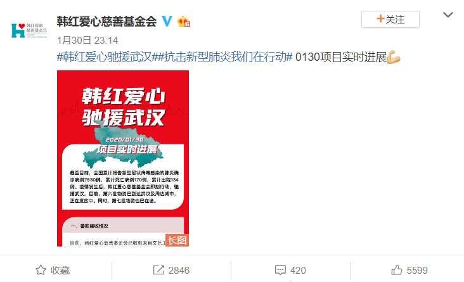
Task: Open the Han Hong foundation avatar logo
Action: click(x=29, y=30)
